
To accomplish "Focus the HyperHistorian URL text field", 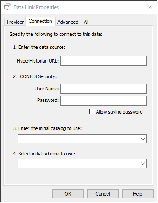I will tap(104, 61).
